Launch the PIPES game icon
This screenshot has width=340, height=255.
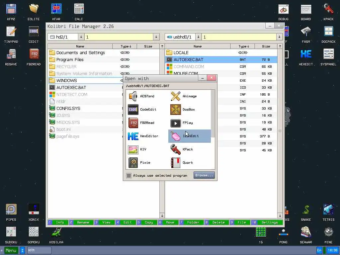tap(11, 212)
